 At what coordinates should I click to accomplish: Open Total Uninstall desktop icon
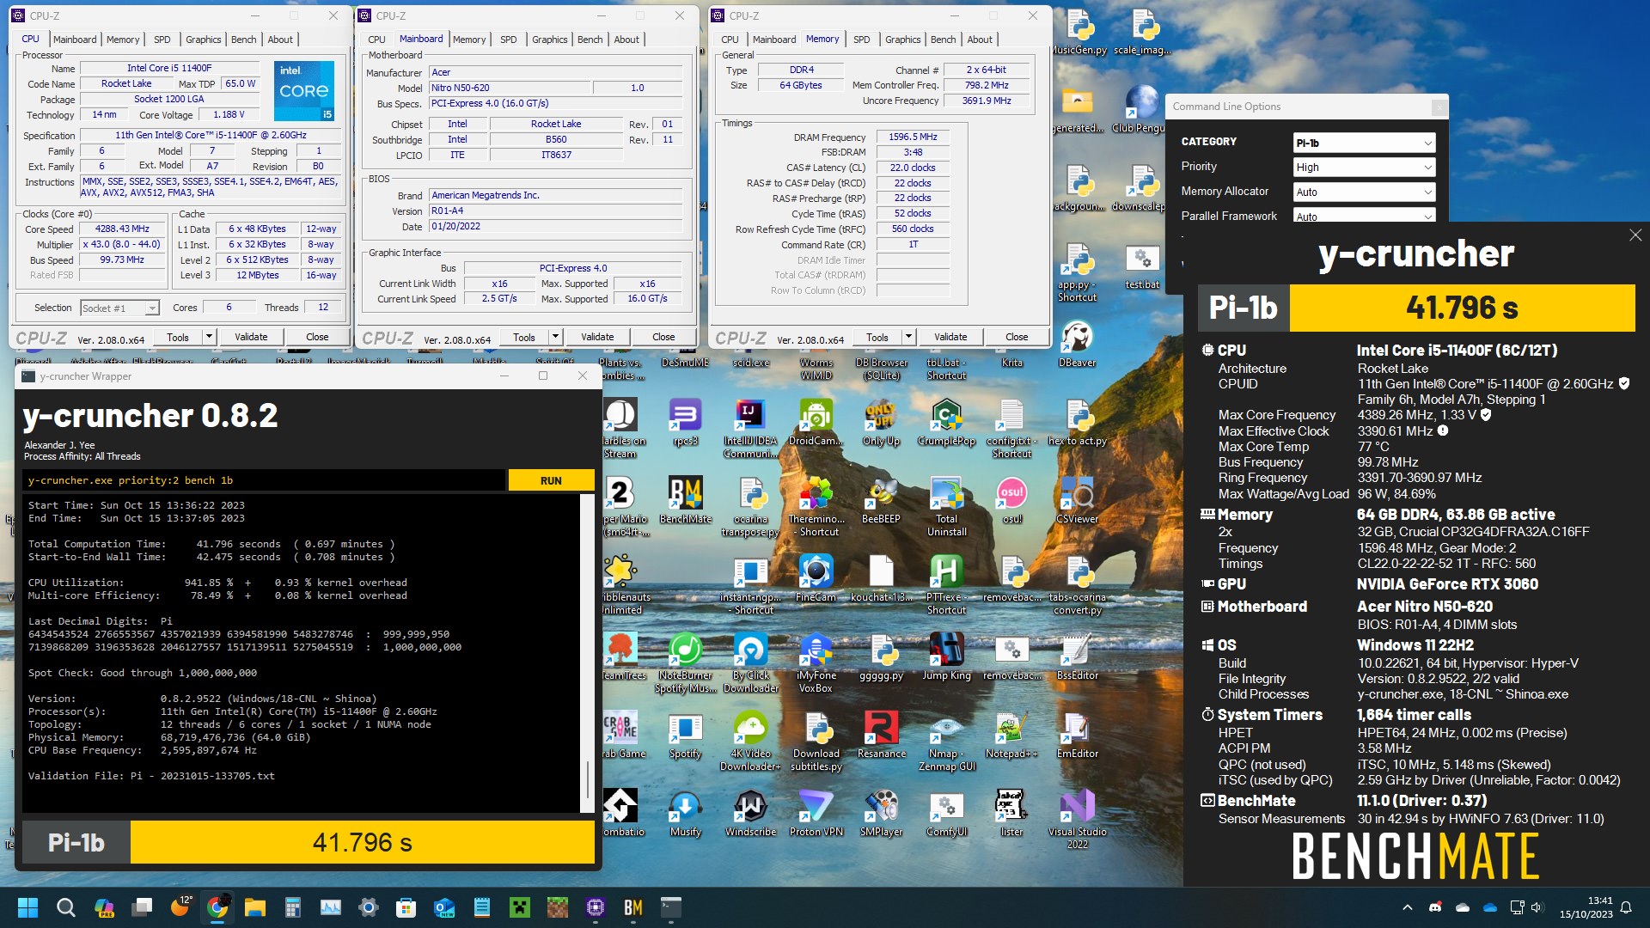click(946, 507)
